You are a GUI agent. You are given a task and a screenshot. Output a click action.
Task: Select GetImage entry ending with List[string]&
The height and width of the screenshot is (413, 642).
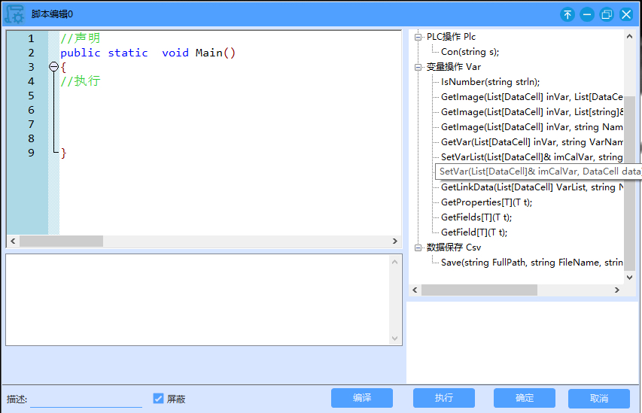point(532,112)
